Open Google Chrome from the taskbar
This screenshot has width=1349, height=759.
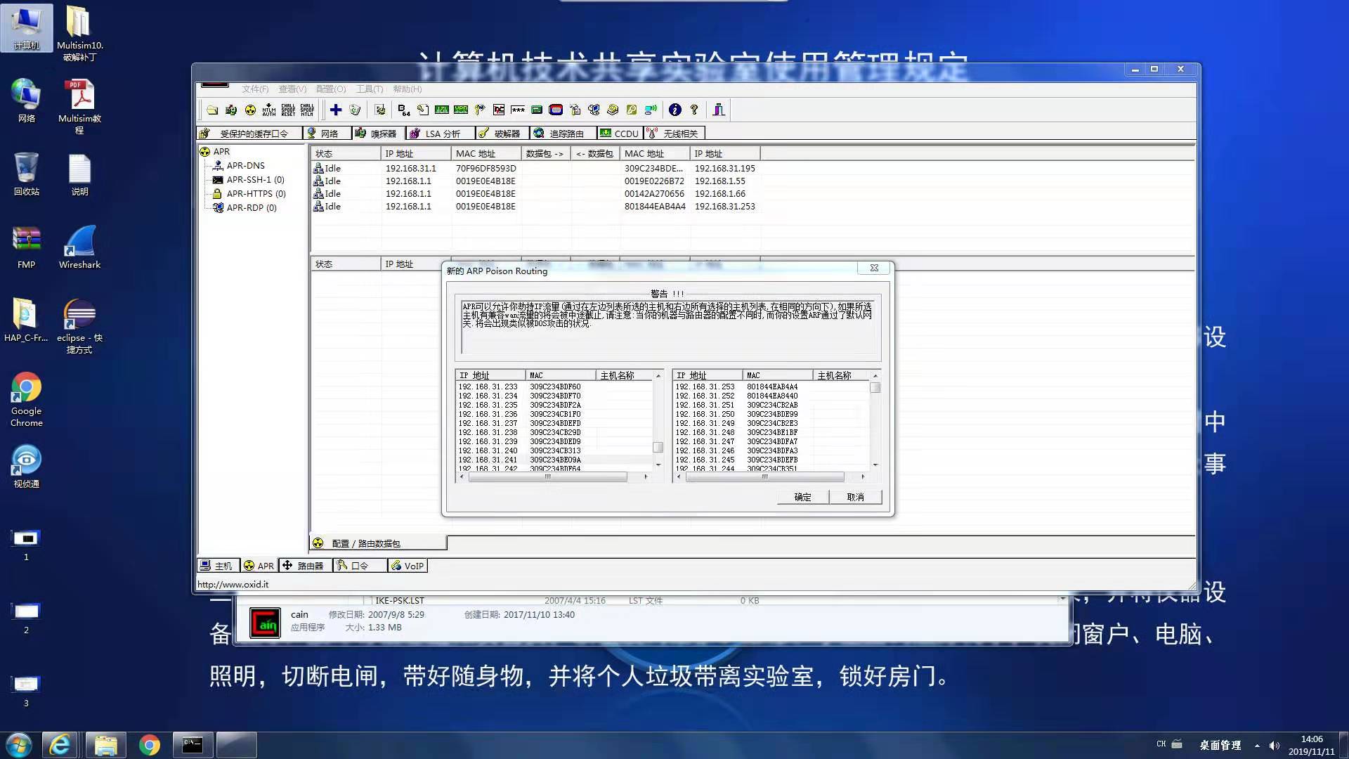pyautogui.click(x=149, y=745)
